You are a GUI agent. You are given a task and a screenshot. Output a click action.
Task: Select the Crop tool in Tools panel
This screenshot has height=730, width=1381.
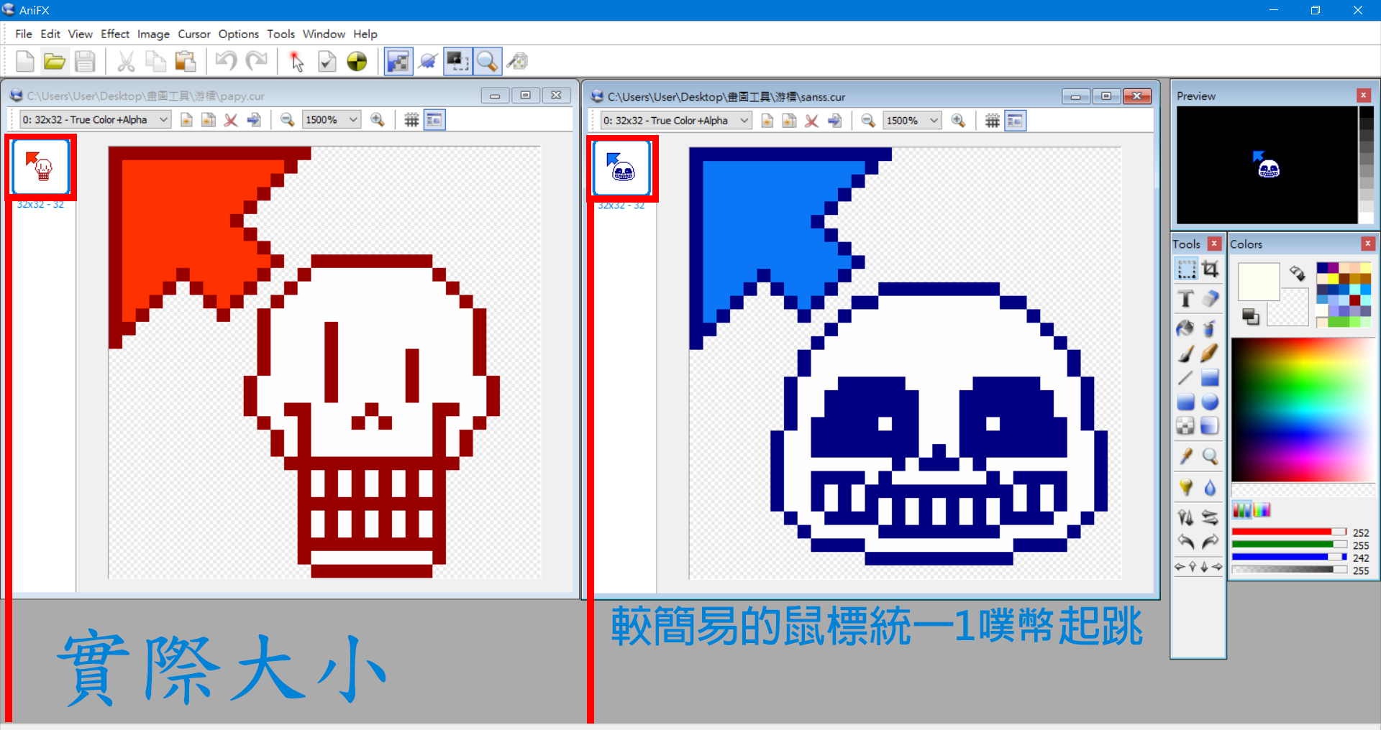pos(1211,269)
